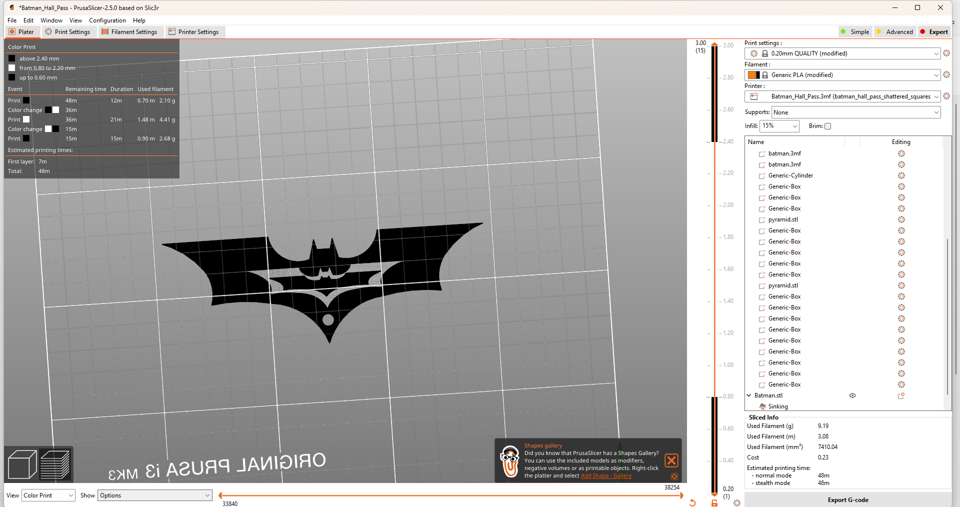The height and width of the screenshot is (507, 960).
Task: Collapse the Batman.stl tree item
Action: pyautogui.click(x=748, y=395)
